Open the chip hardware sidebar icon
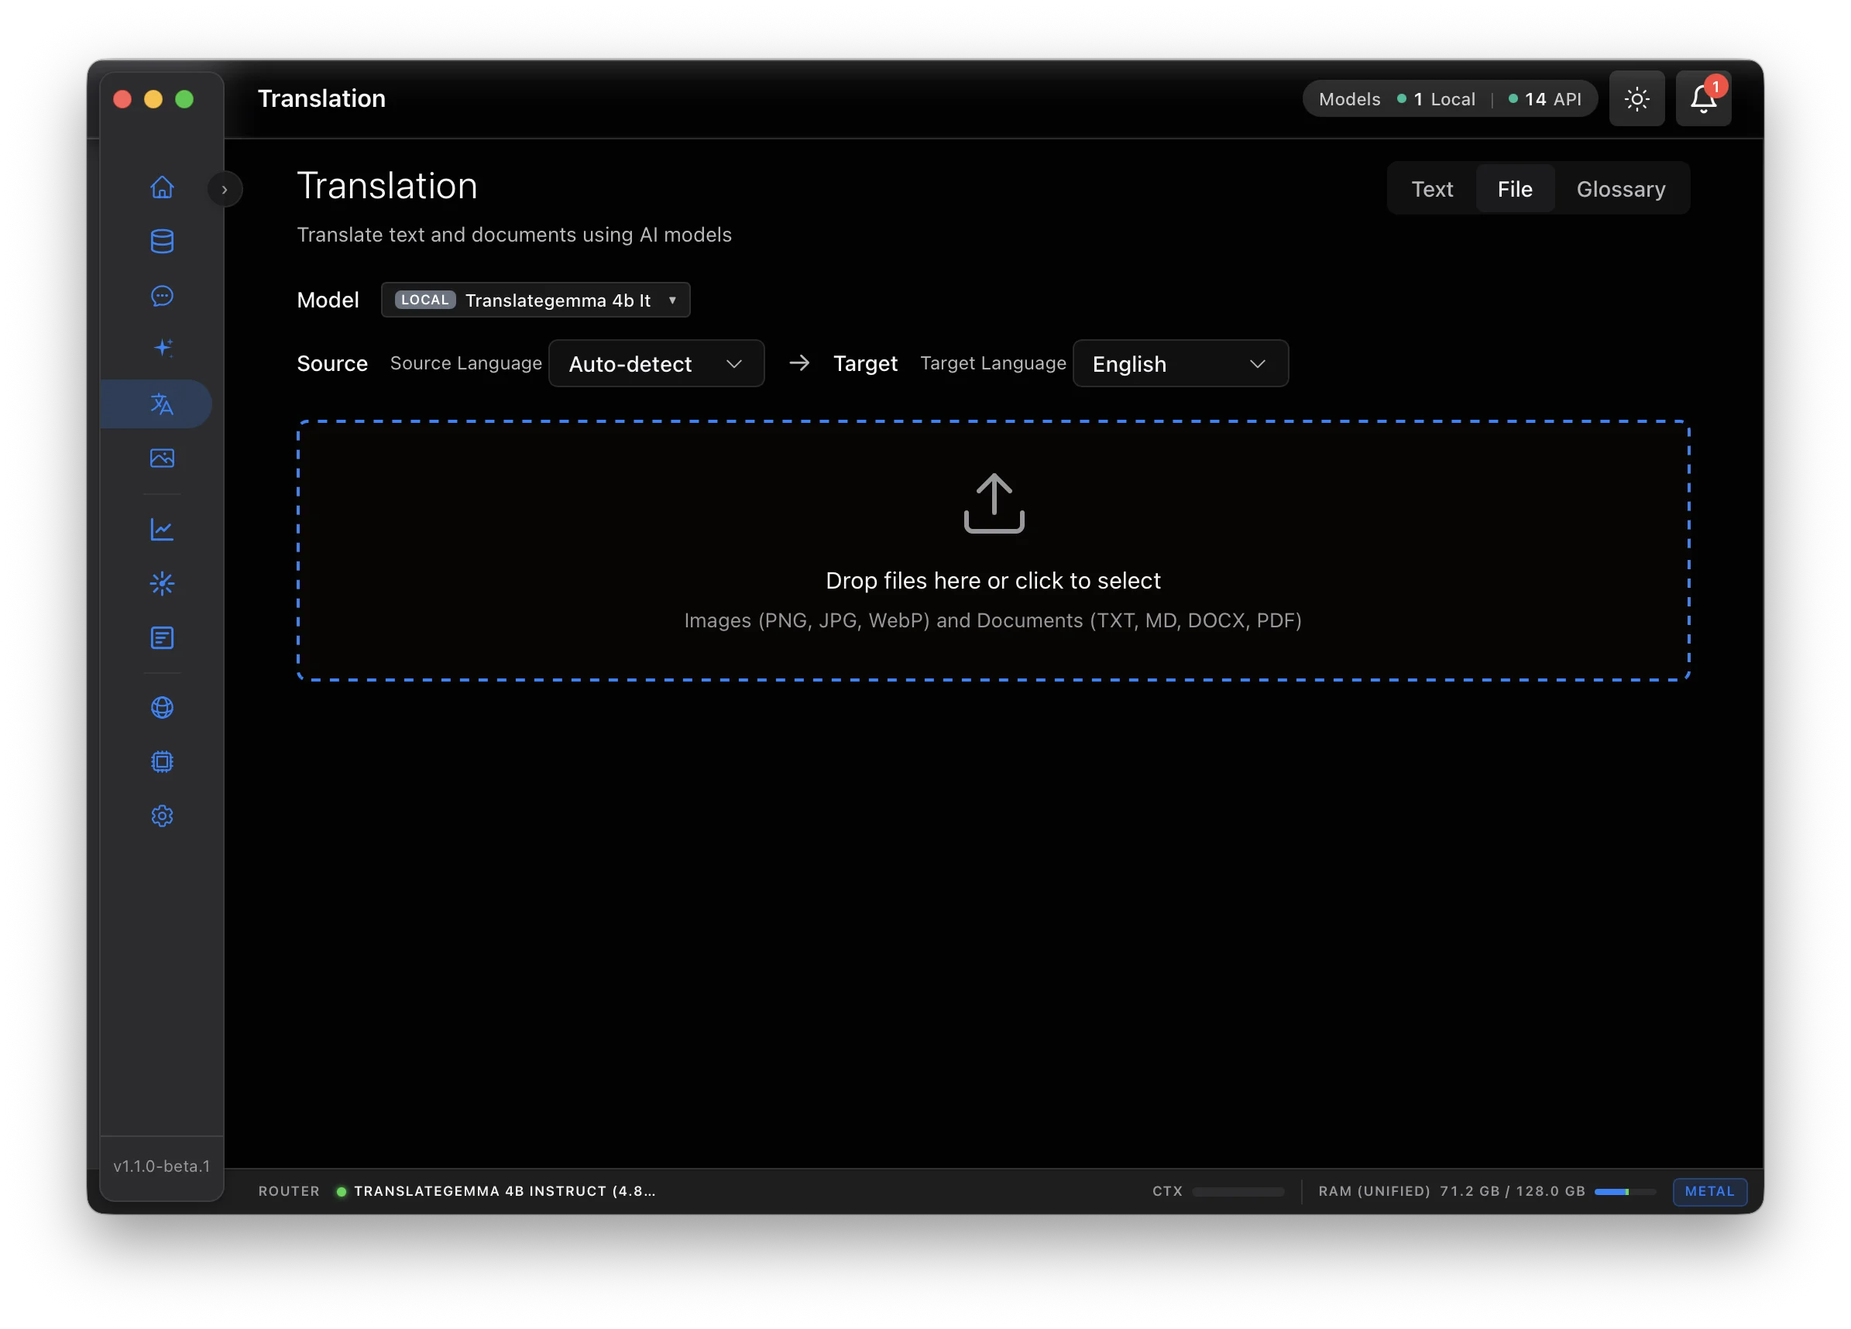Viewport: 1851px width, 1329px height. (x=162, y=761)
